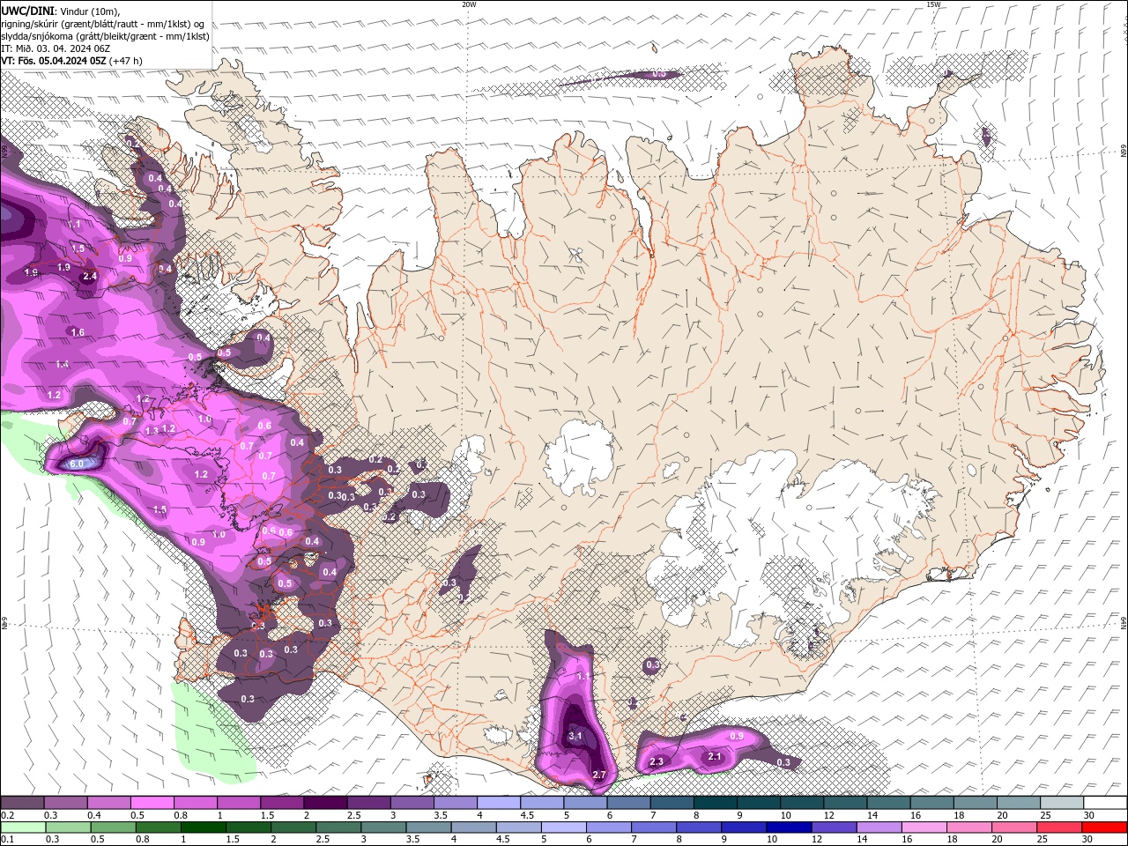Screen dimensions: 1128x846
Task: Click the '0.1' label in the rain legend
Action: [x=8, y=840]
